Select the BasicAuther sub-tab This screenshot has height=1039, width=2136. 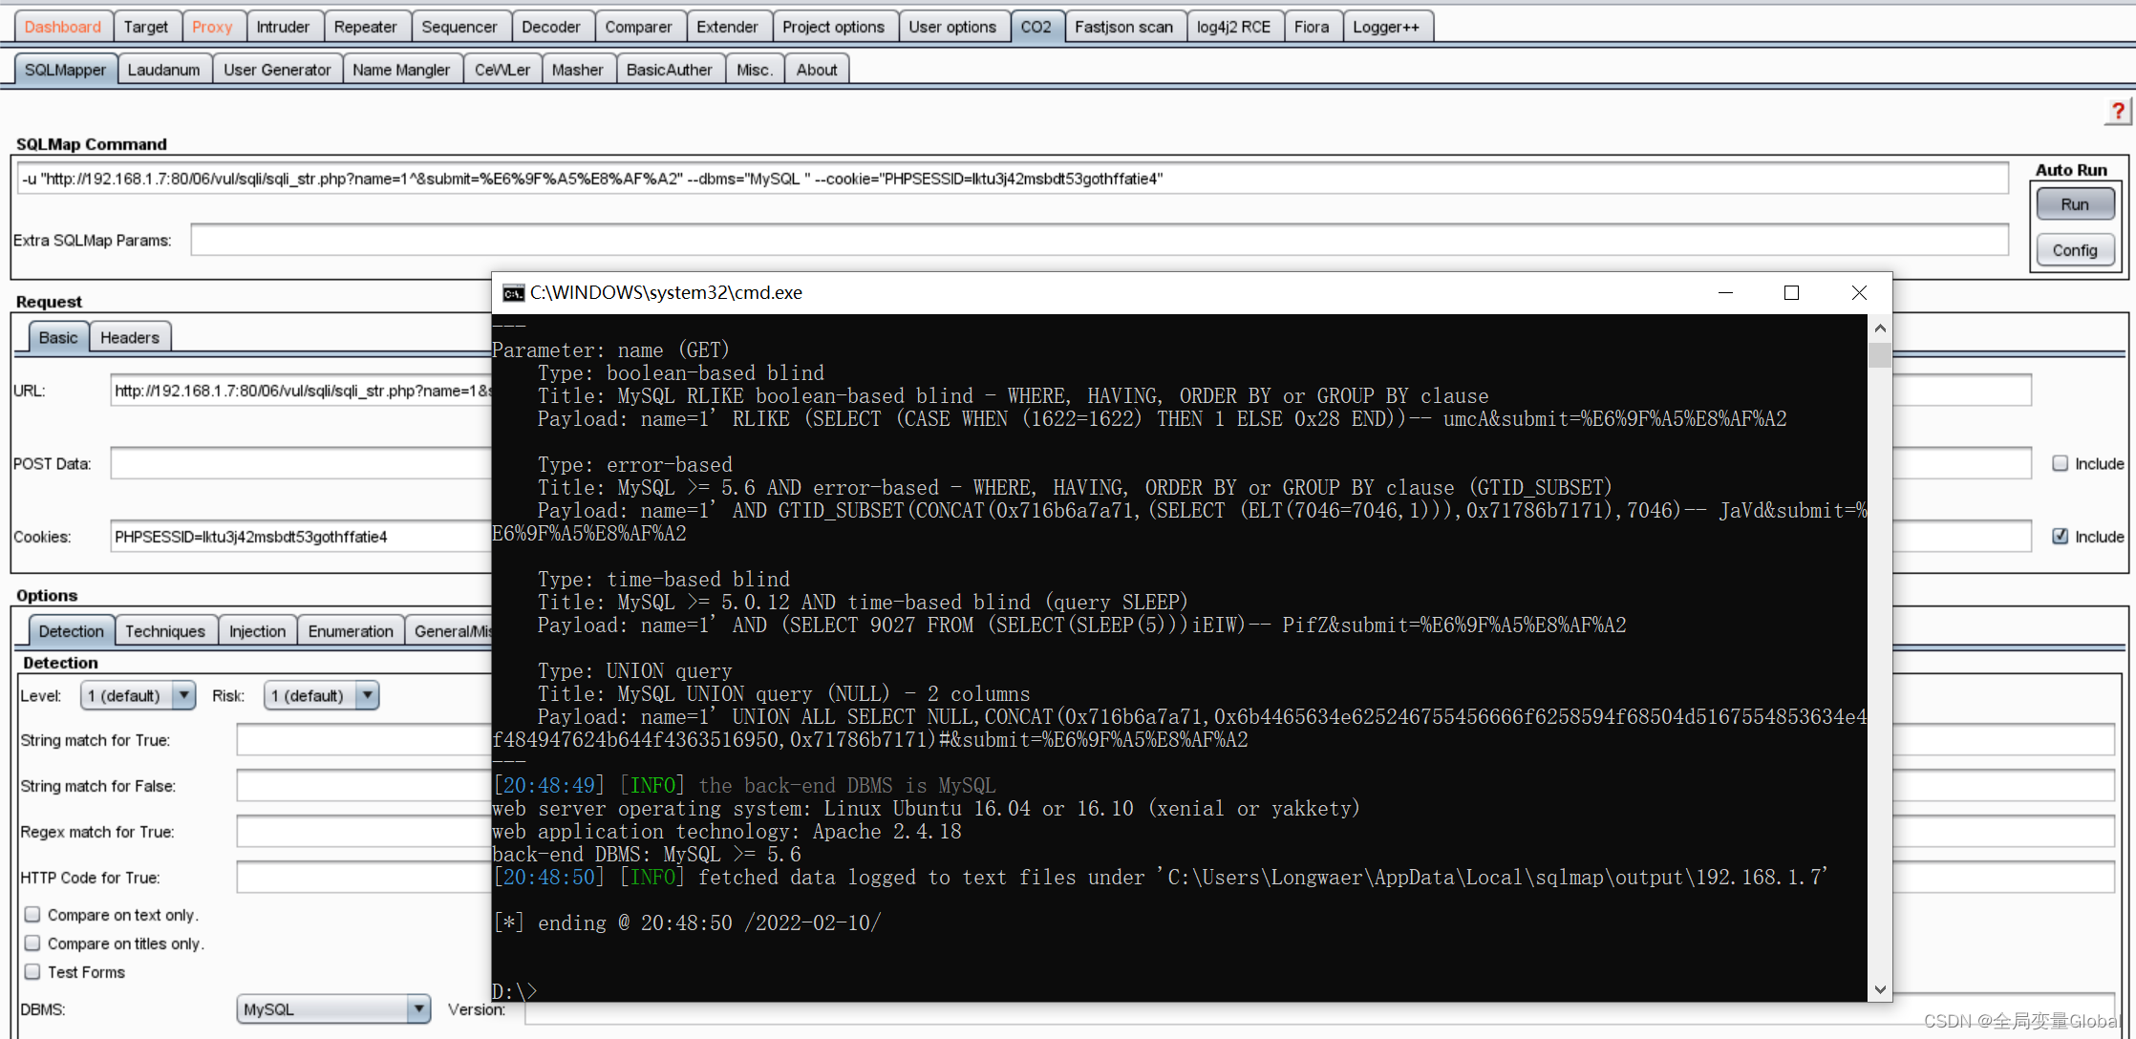pos(669,70)
